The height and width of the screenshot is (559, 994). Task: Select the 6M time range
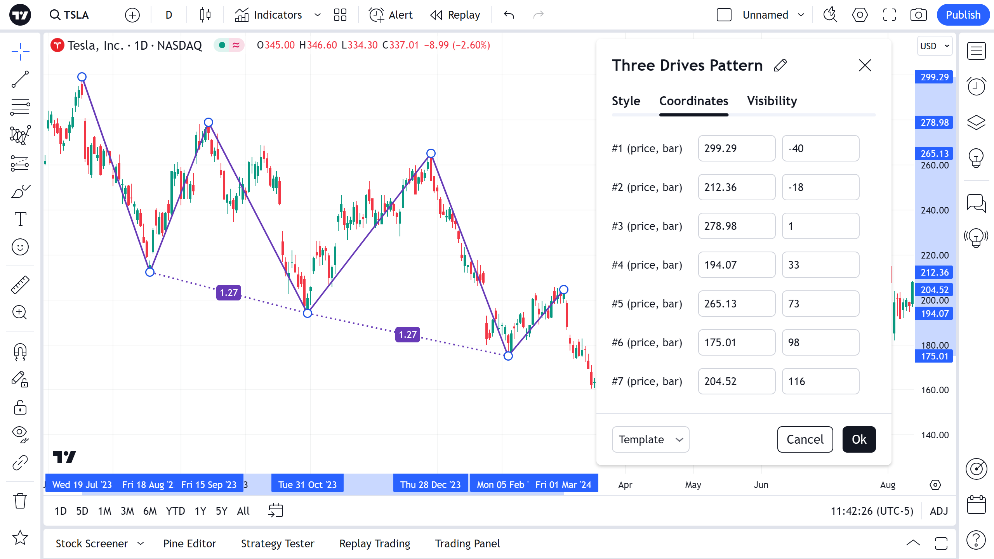coord(149,511)
